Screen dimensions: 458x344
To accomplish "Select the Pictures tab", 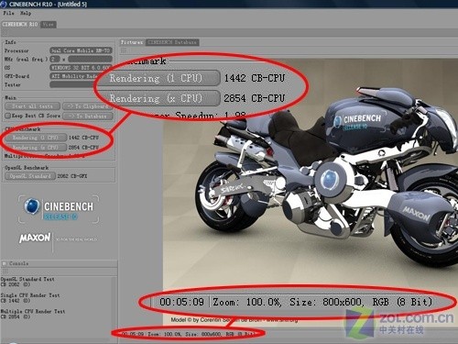I will pyautogui.click(x=132, y=42).
